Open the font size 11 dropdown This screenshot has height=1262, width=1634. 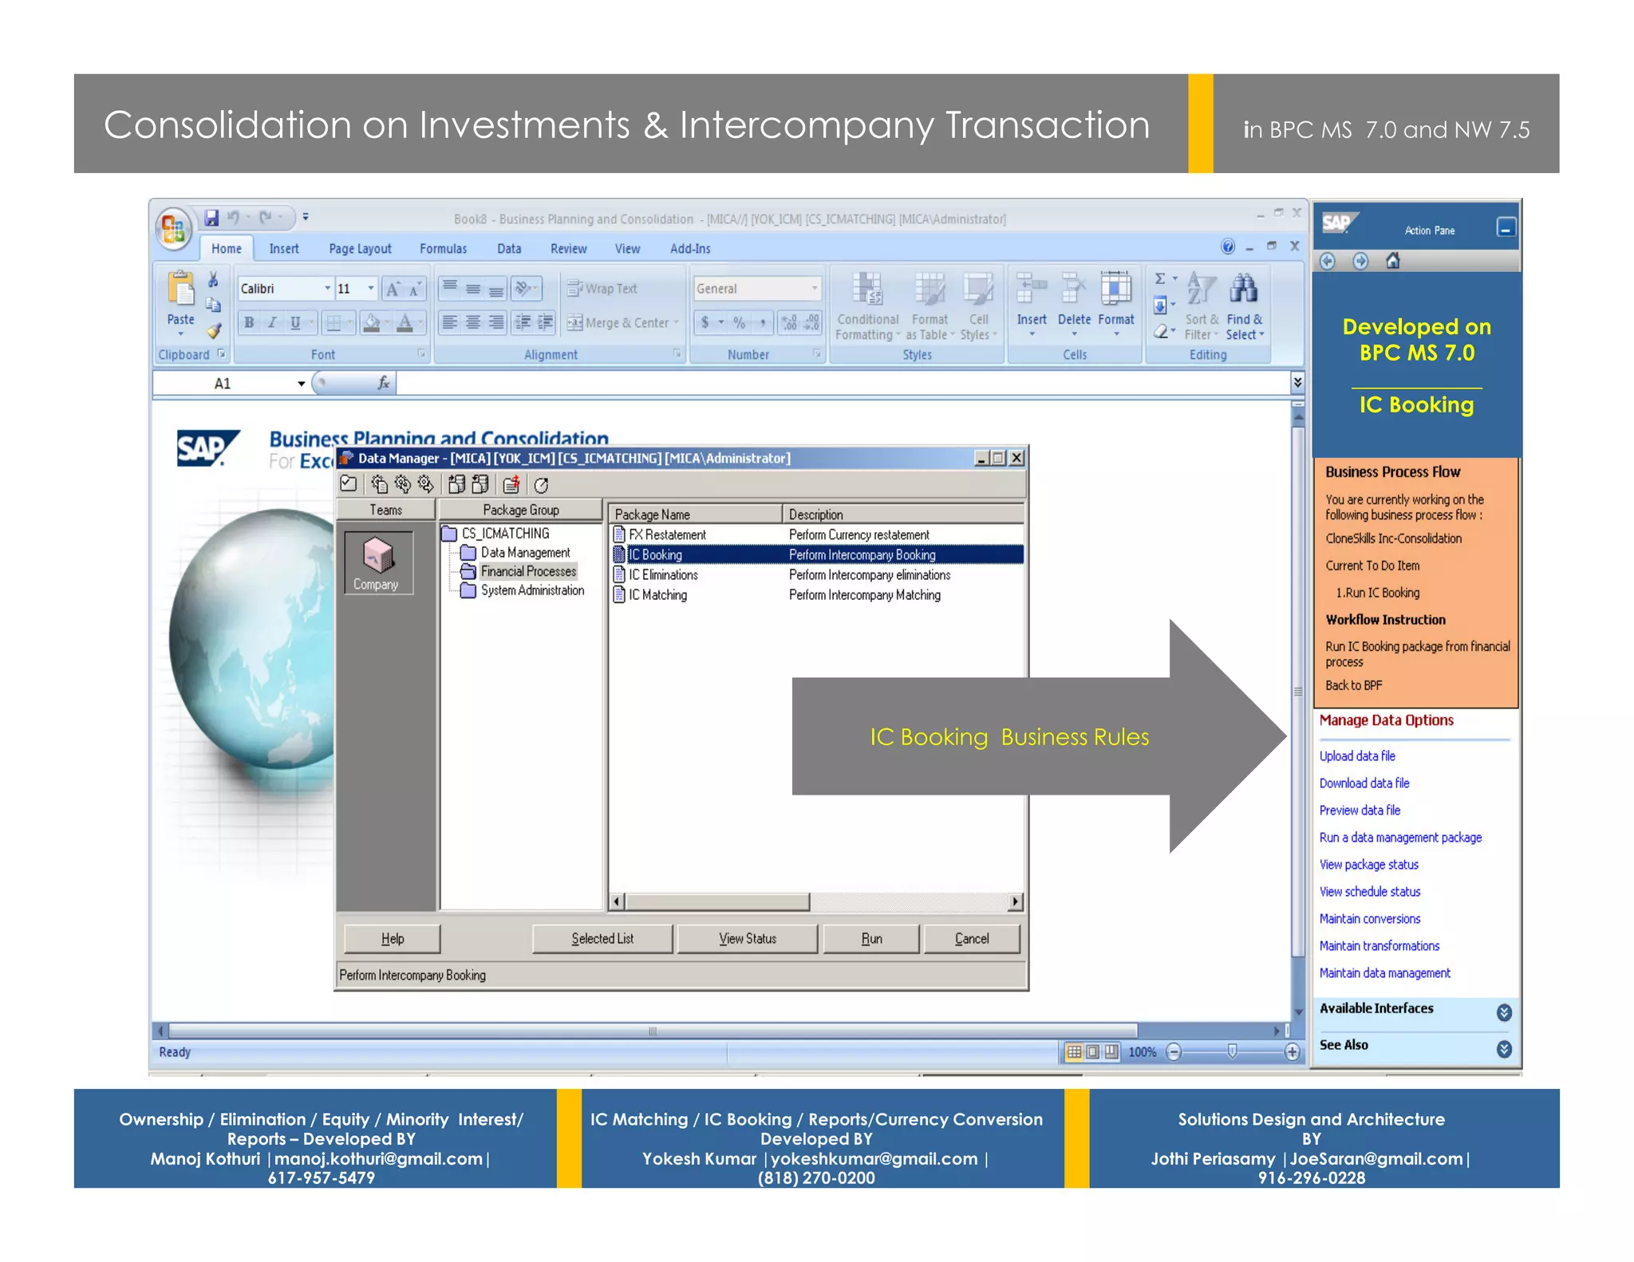pos(370,289)
